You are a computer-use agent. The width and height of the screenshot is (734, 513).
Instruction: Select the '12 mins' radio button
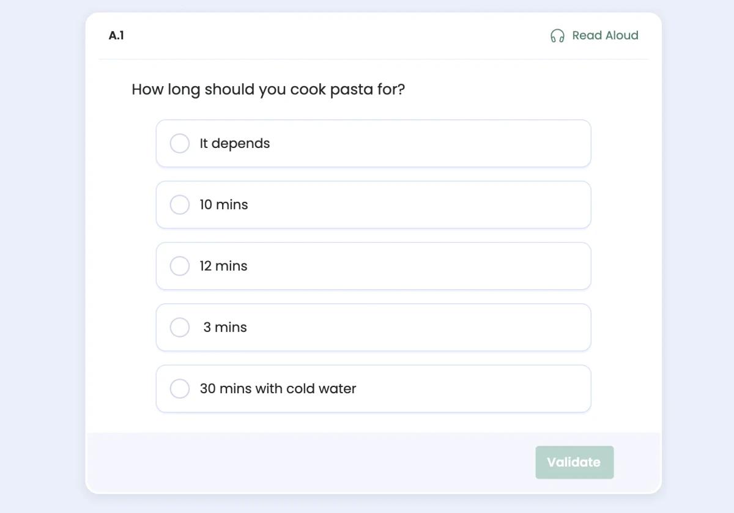(x=179, y=266)
